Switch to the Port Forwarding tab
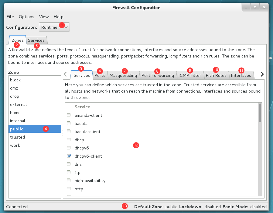 click(x=158, y=75)
